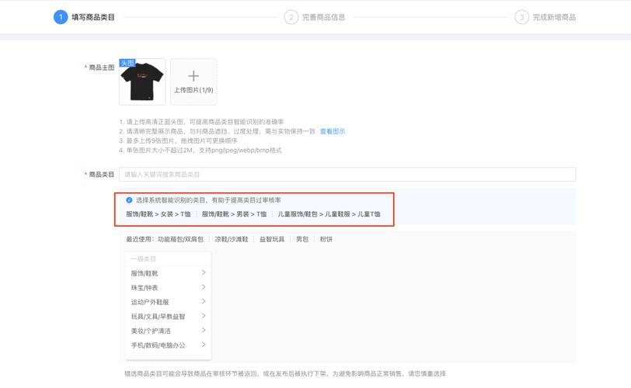Expand chevron beside 玩具/文具/早教益智
This screenshot has height=388, width=631.
point(204,316)
